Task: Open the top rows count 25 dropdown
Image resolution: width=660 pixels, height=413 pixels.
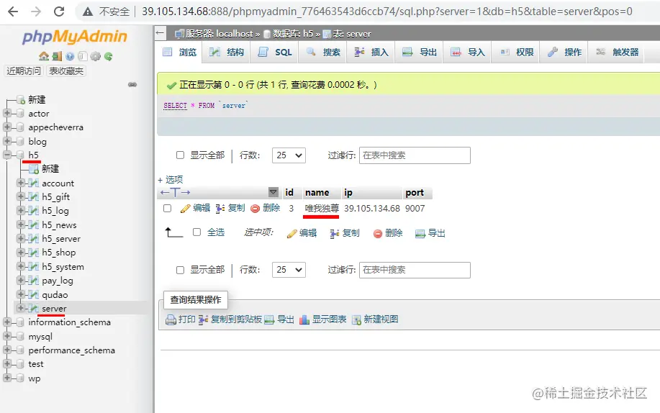Action: [x=289, y=155]
